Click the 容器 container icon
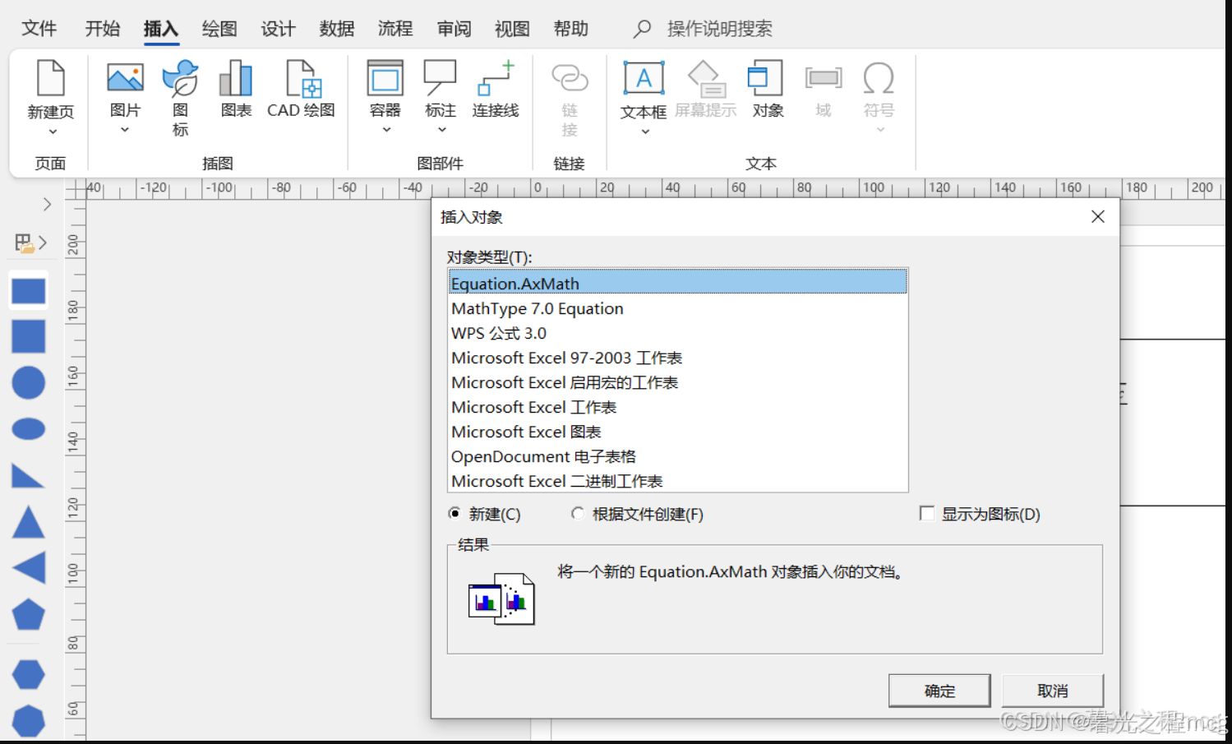 pyautogui.click(x=385, y=78)
